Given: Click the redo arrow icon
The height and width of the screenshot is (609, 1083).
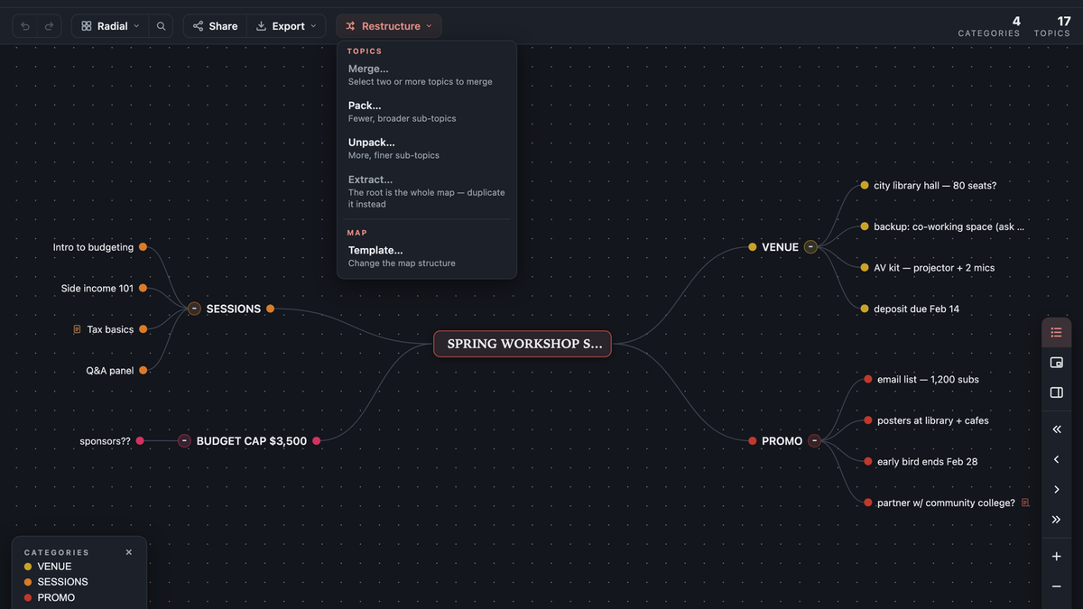Looking at the screenshot, I should click(x=49, y=26).
